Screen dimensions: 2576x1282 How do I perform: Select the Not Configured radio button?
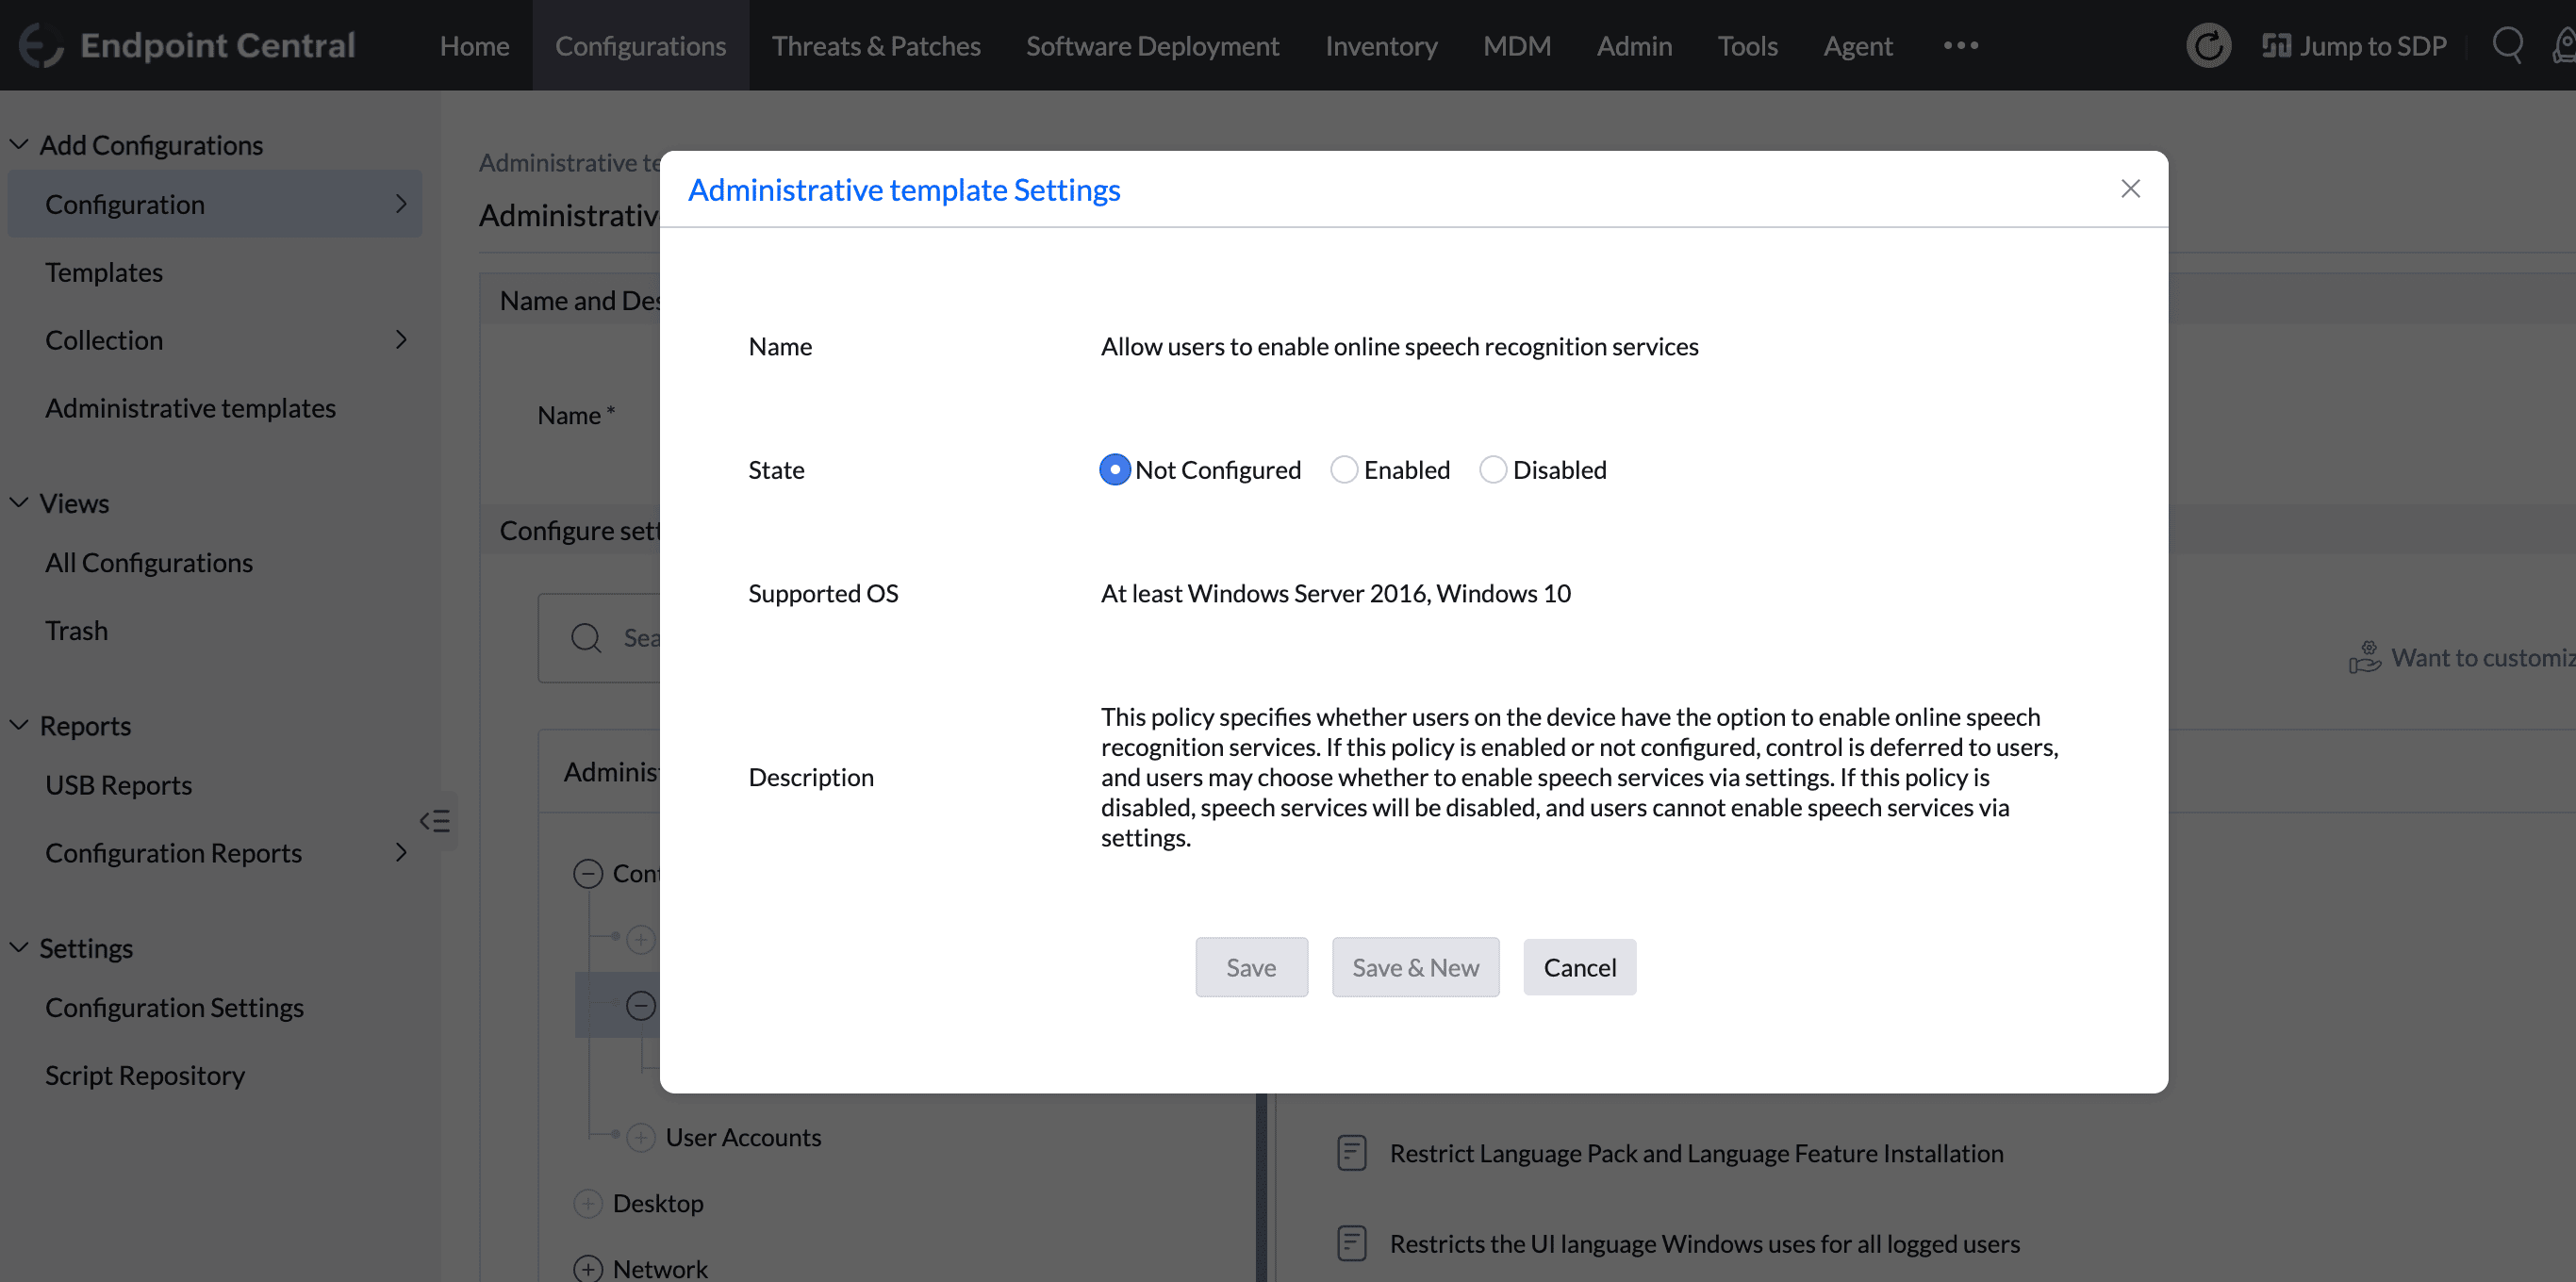tap(1114, 469)
